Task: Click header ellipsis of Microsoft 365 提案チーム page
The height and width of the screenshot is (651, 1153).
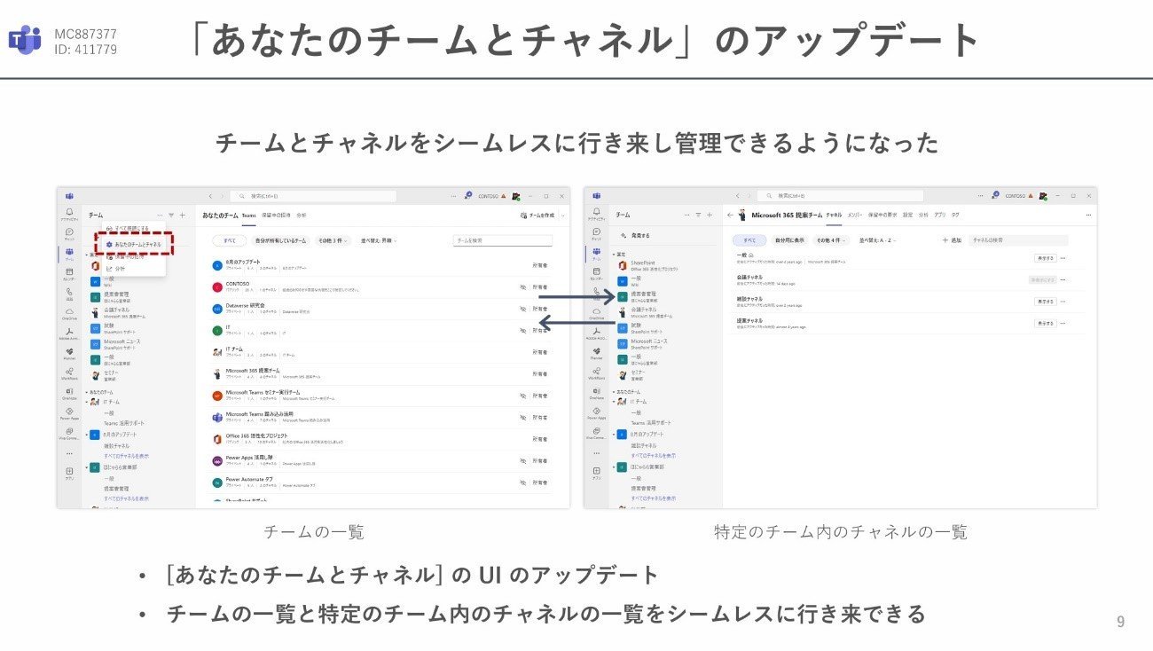Action: click(1086, 215)
